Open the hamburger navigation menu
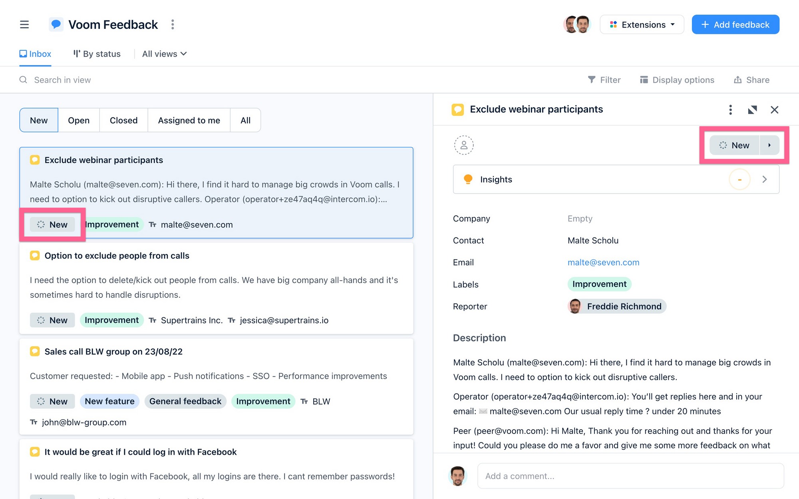 (x=24, y=24)
